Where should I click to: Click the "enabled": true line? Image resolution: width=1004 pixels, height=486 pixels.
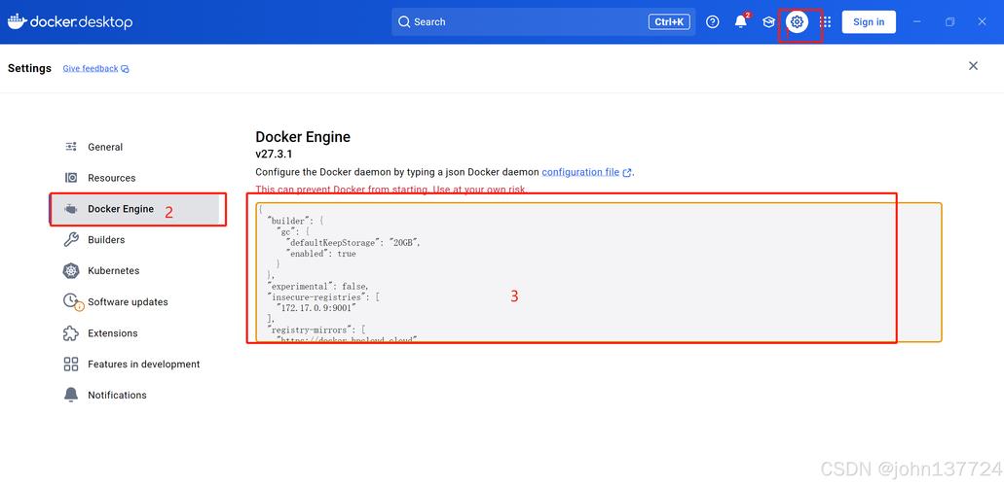(320, 254)
